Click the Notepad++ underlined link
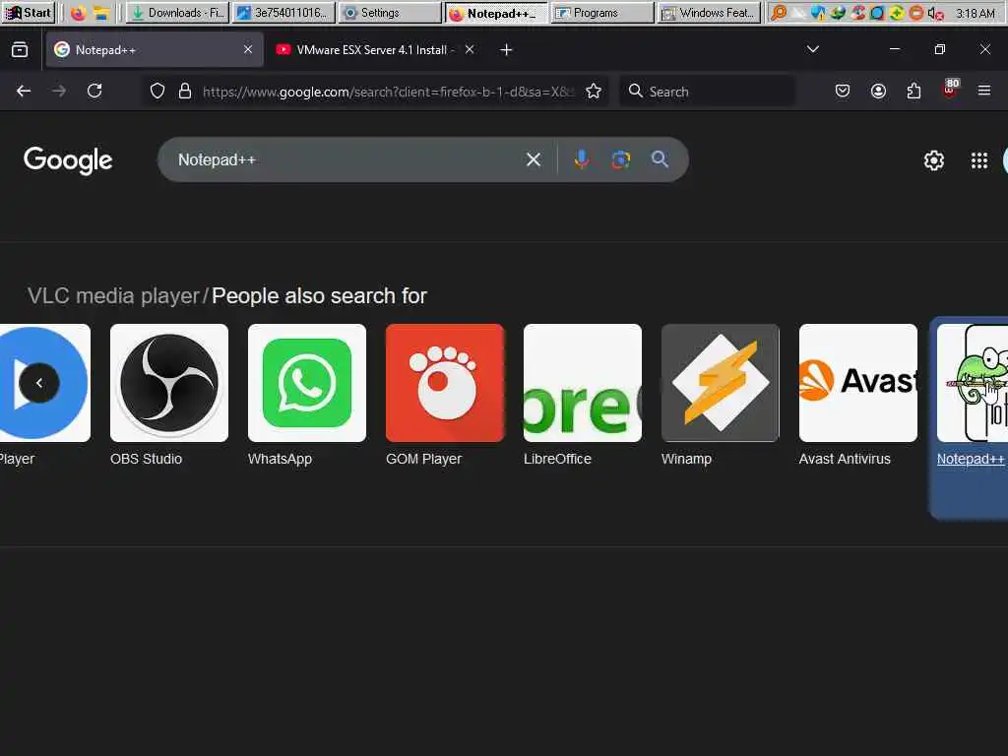 (971, 459)
